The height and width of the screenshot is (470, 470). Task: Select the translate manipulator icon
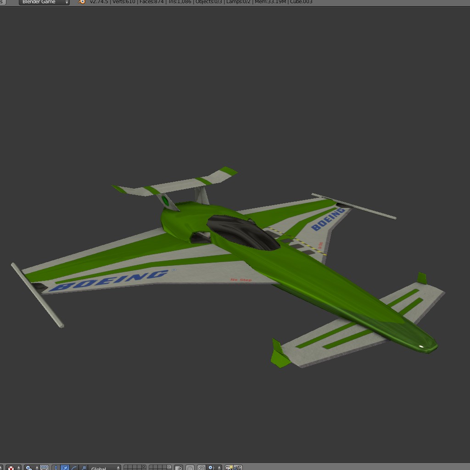(65, 467)
